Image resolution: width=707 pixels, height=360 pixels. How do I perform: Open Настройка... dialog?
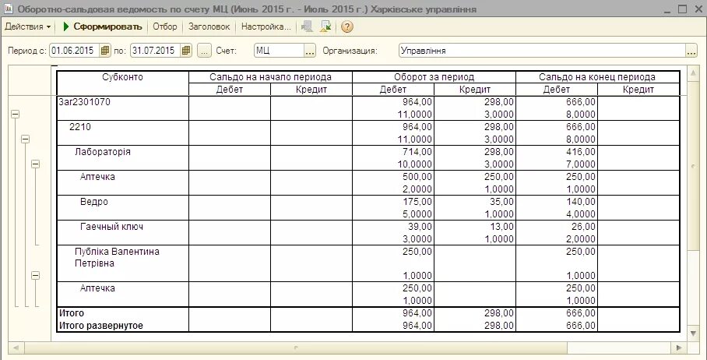tap(266, 26)
